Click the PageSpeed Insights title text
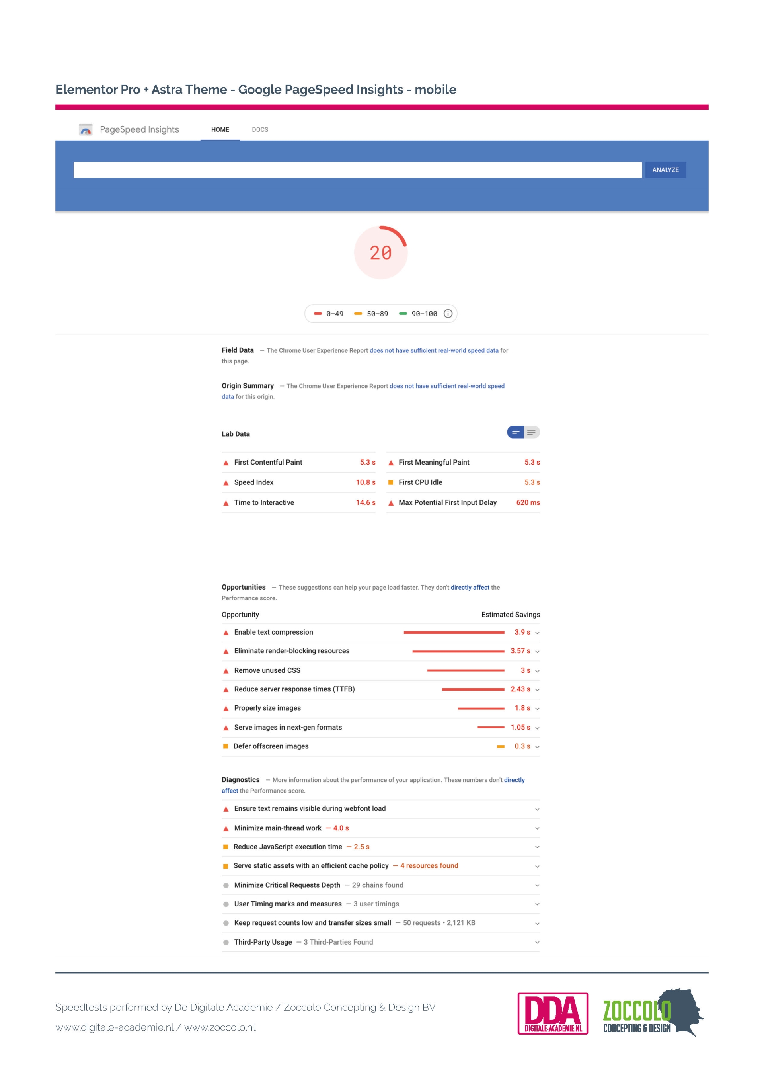The width and height of the screenshot is (764, 1072). (x=139, y=129)
